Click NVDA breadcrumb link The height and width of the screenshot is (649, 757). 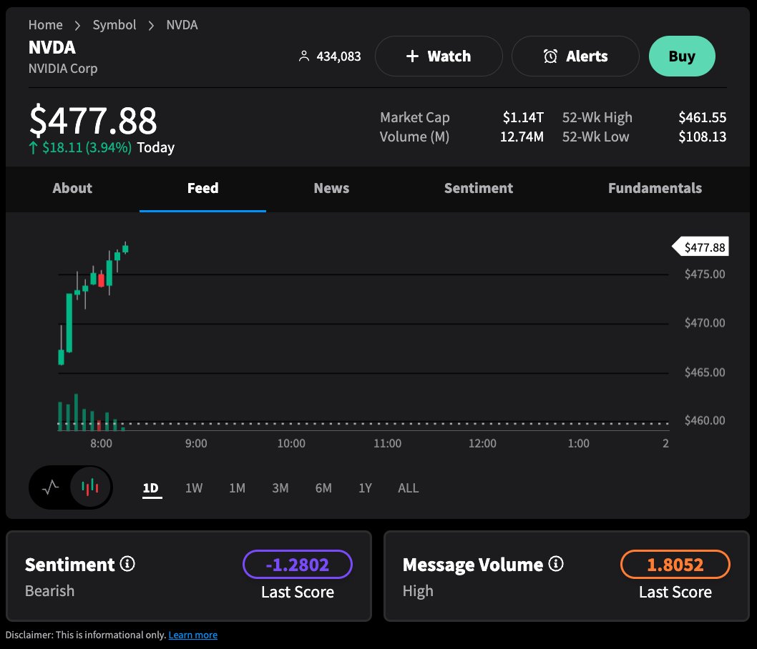click(182, 25)
